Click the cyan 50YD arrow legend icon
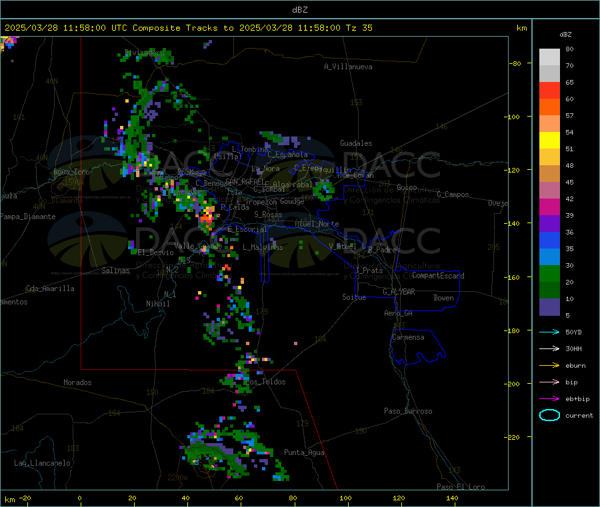The height and width of the screenshot is (507, 600). tap(549, 332)
